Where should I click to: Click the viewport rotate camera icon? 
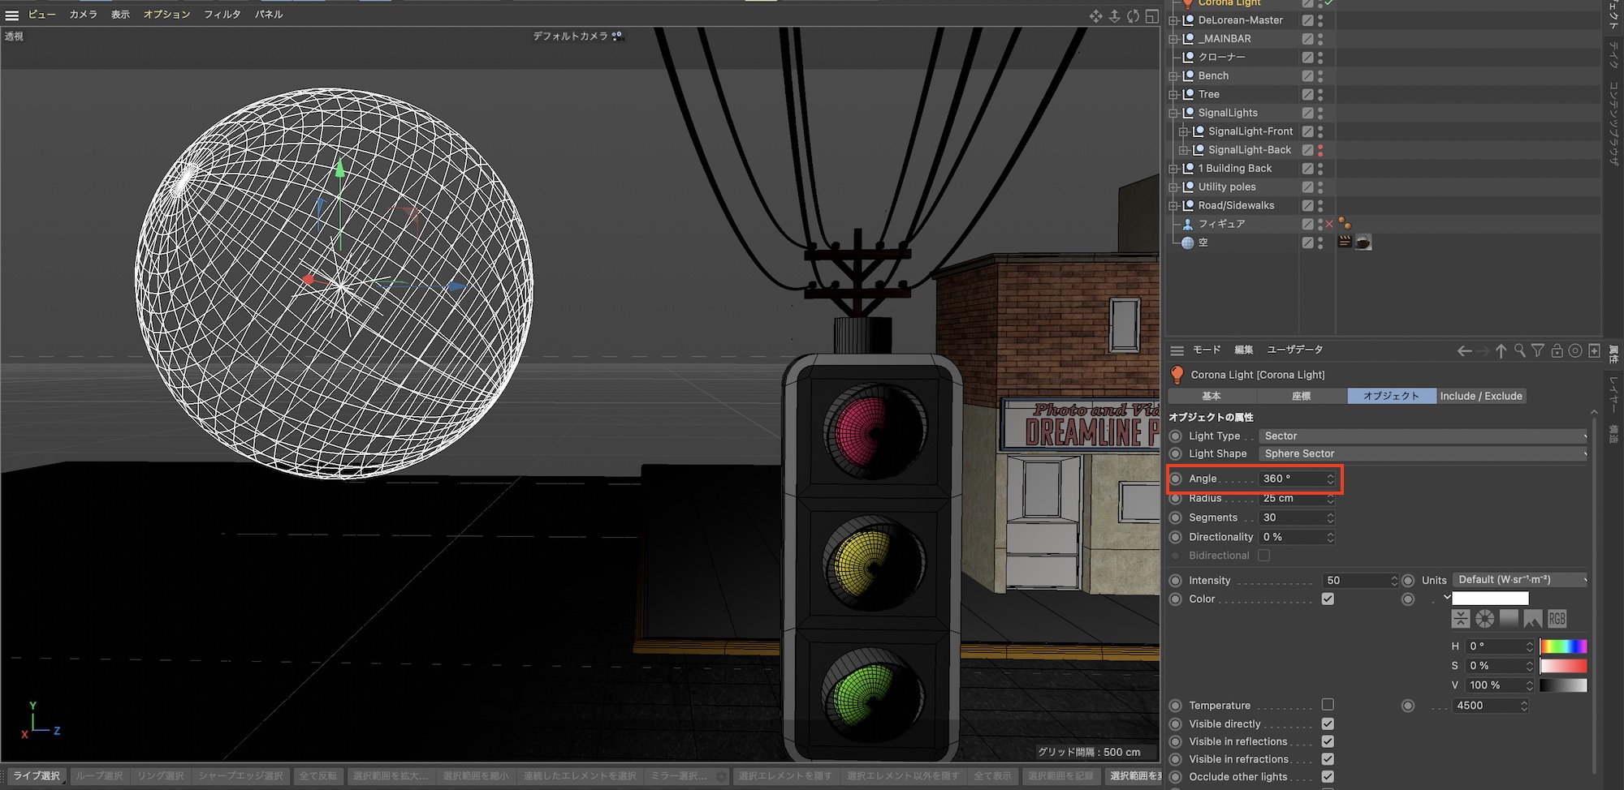(1133, 16)
